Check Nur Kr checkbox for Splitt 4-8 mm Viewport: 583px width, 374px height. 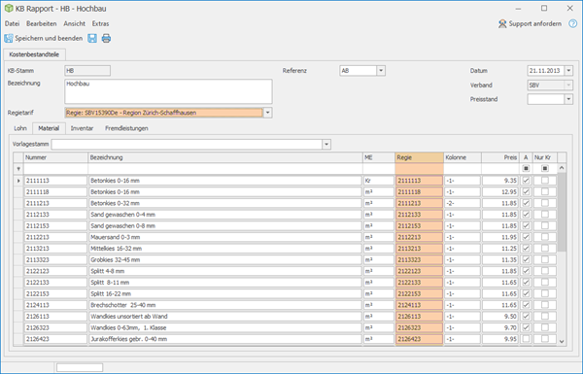pyautogui.click(x=545, y=271)
